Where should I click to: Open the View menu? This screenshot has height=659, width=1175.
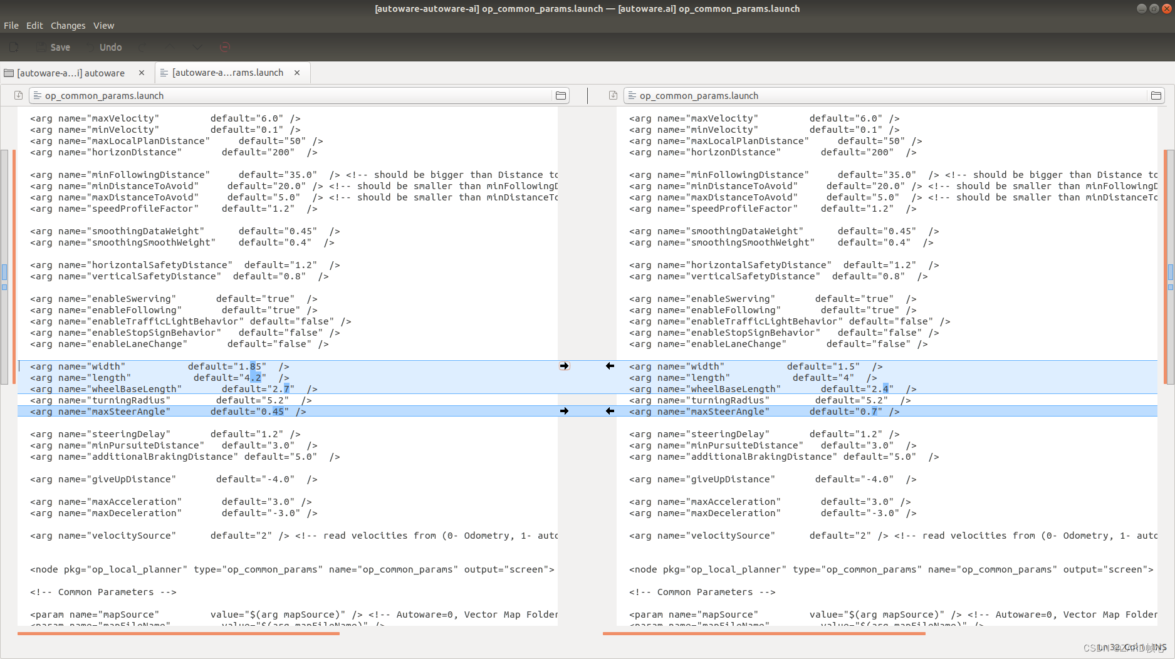[x=103, y=26]
